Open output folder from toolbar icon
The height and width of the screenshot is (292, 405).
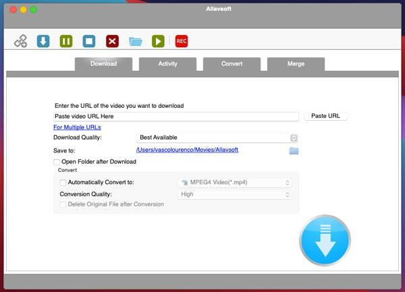[x=136, y=42]
